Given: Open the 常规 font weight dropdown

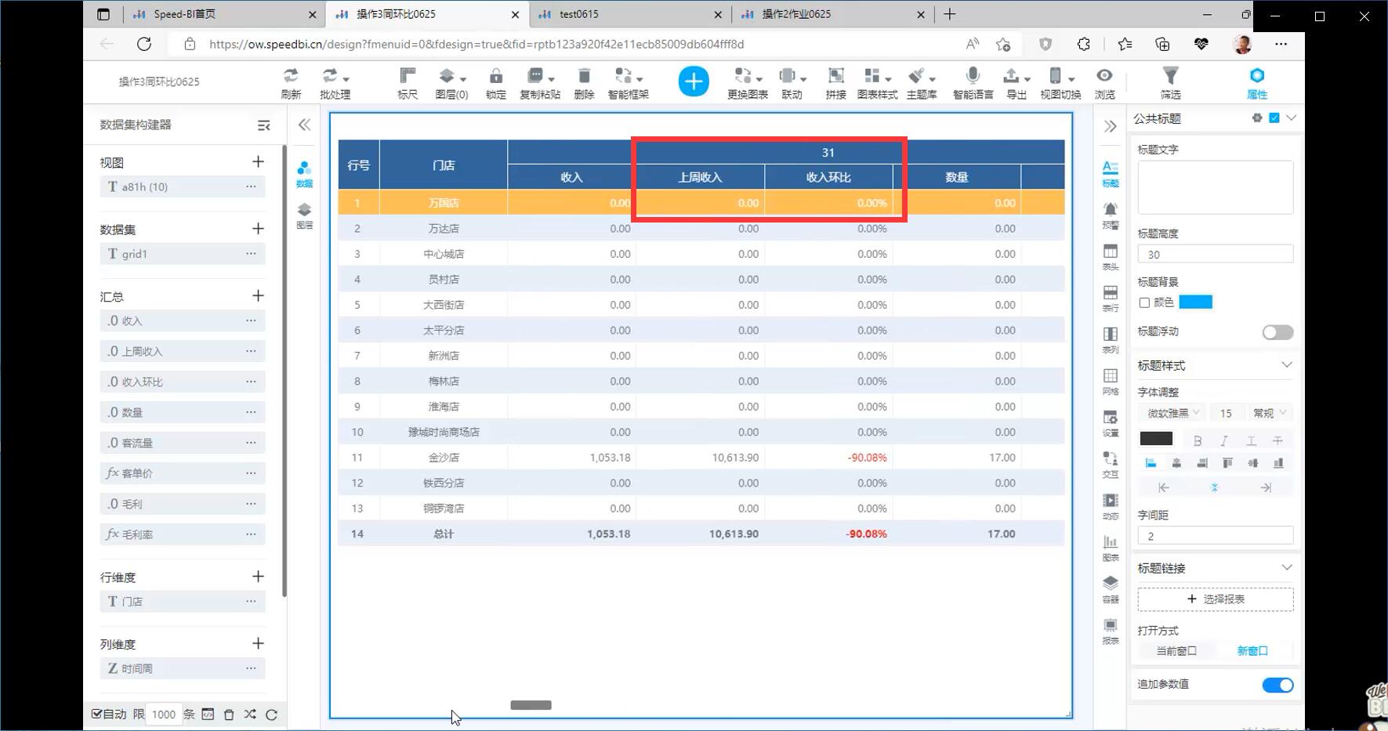Looking at the screenshot, I should point(1269,413).
